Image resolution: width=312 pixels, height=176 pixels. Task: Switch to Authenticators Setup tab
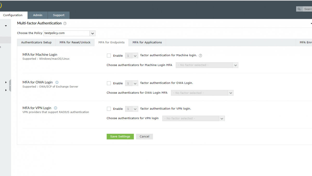pos(36,43)
